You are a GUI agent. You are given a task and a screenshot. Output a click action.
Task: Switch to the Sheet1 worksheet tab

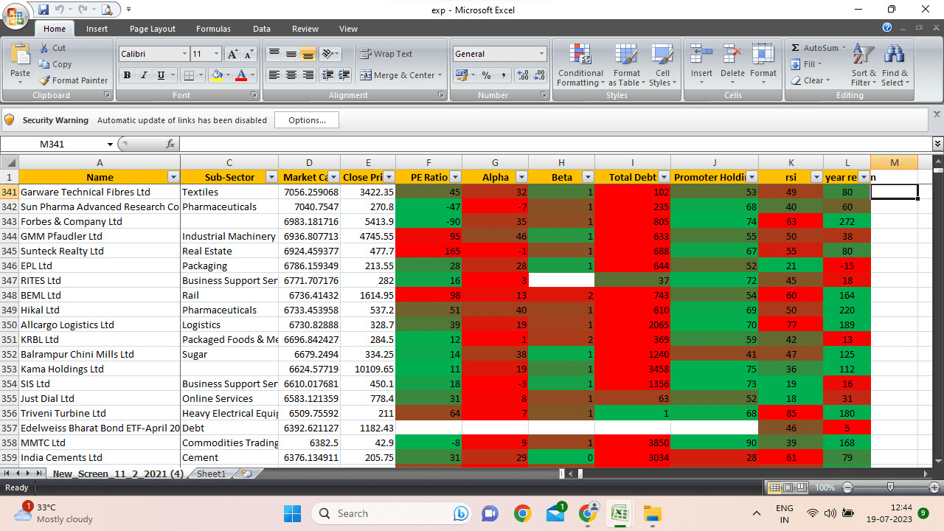(x=211, y=473)
